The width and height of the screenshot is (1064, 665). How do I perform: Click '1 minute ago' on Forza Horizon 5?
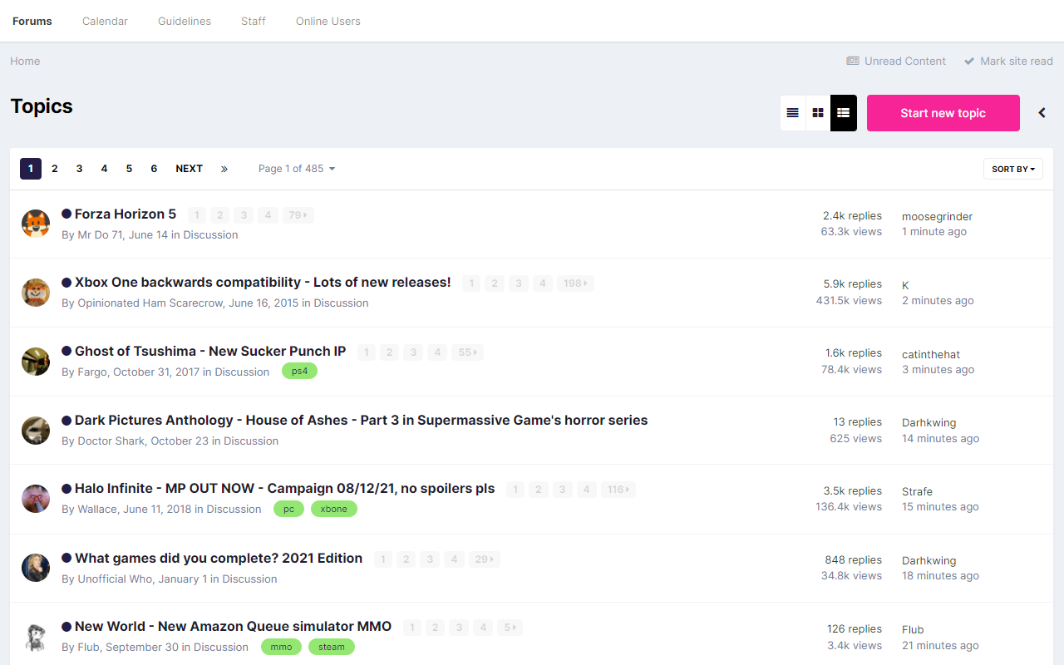[x=934, y=232]
